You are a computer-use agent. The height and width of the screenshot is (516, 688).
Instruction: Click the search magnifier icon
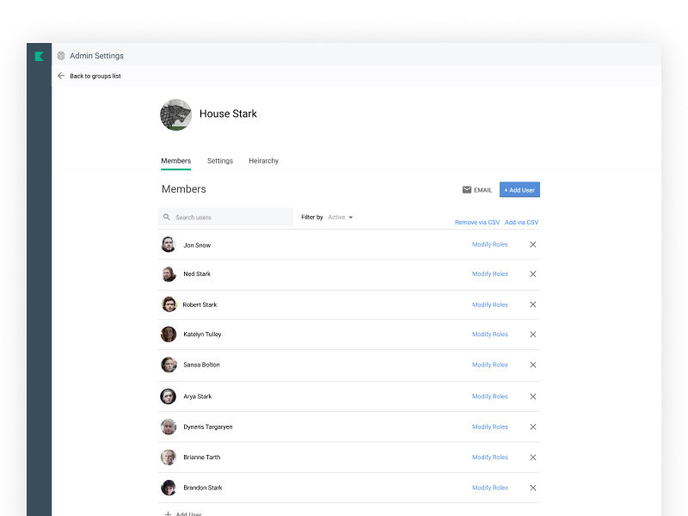tap(167, 218)
